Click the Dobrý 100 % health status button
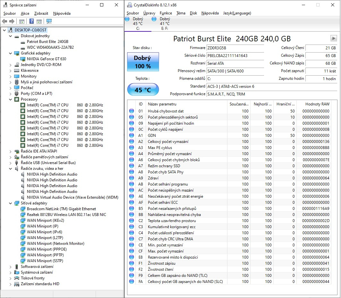This screenshot has width=341, height=298. (x=142, y=61)
